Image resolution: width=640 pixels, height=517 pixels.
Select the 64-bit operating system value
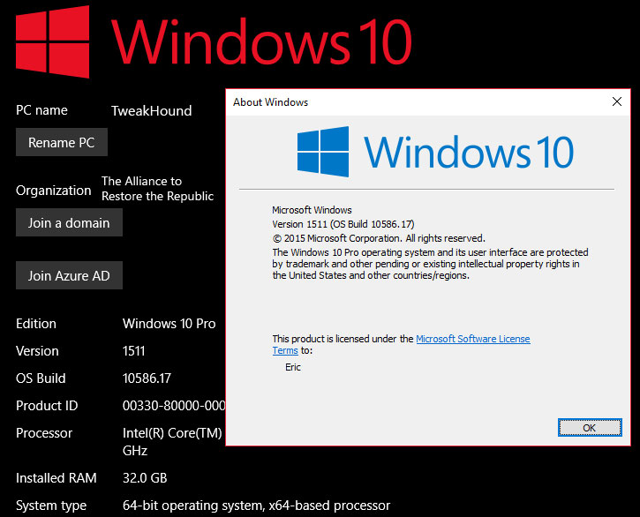click(256, 506)
